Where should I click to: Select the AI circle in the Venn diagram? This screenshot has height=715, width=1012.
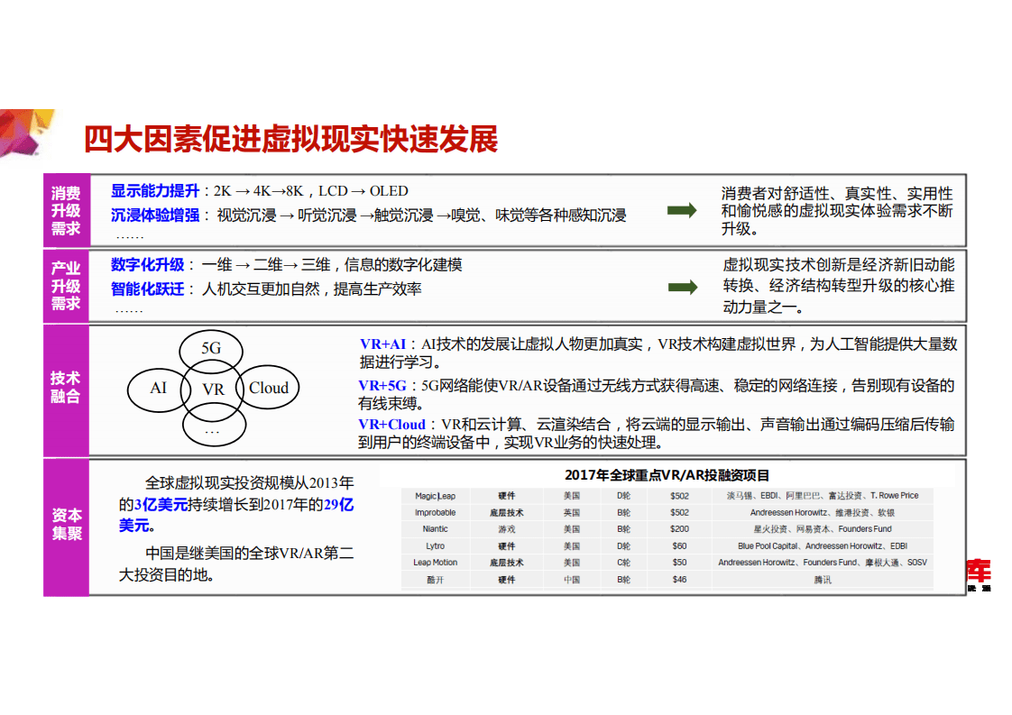(158, 389)
